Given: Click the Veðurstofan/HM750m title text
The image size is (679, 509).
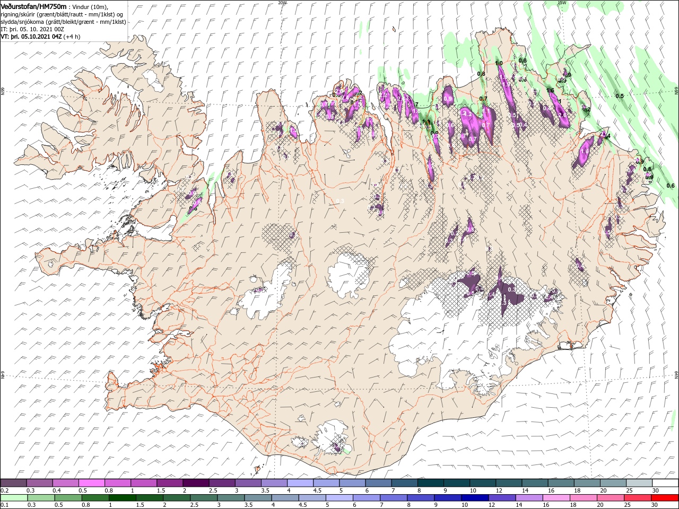Looking at the screenshot, I should point(33,6).
